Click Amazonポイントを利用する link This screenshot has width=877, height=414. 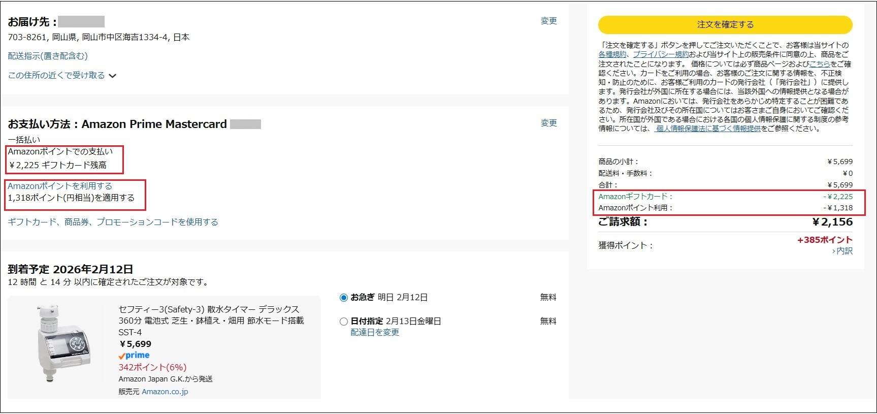pyautogui.click(x=60, y=186)
